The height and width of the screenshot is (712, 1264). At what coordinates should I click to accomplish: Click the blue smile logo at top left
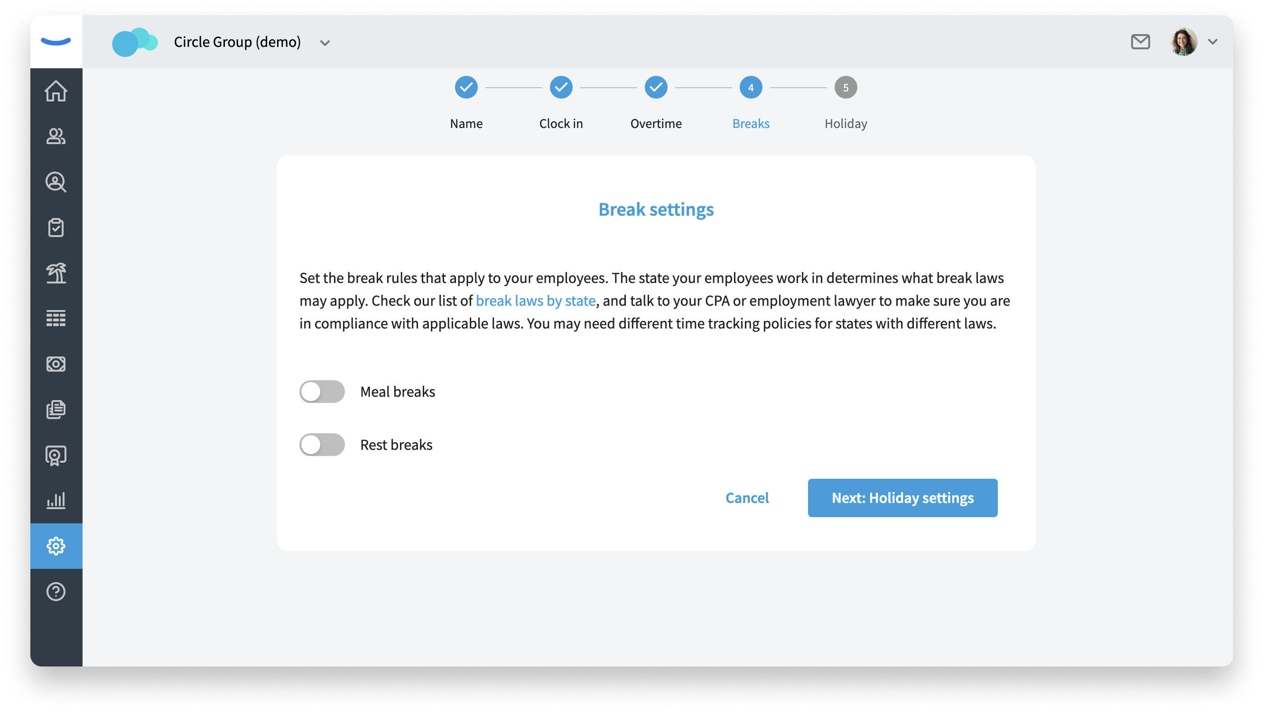[56, 42]
